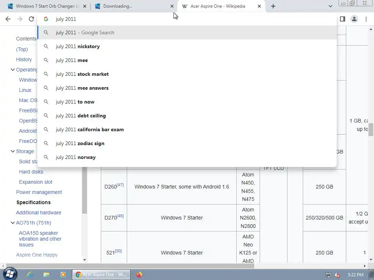374x280 pixels.
Task: Choose suggestion july 2011 zodiac sign
Action: (187, 143)
